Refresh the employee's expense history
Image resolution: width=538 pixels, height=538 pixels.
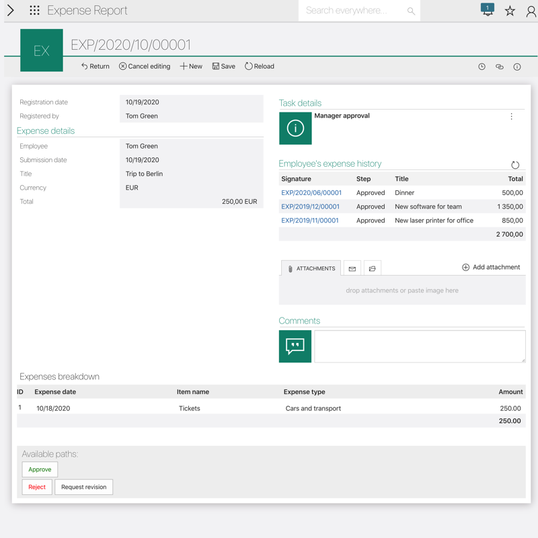(515, 165)
